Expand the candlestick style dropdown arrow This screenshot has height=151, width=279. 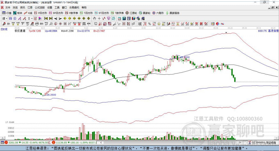[32, 19]
